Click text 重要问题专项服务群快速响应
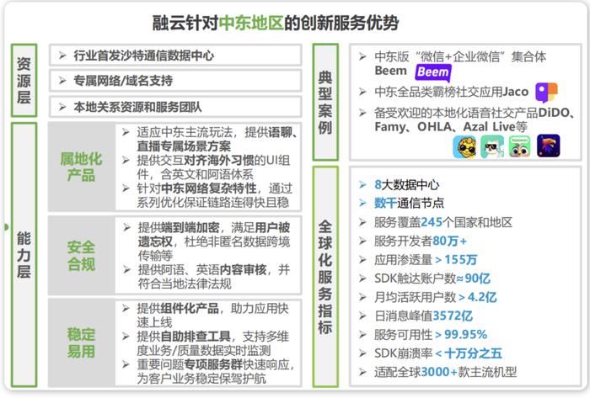Screen dimensions: 590x398 pyautogui.click(x=213, y=364)
